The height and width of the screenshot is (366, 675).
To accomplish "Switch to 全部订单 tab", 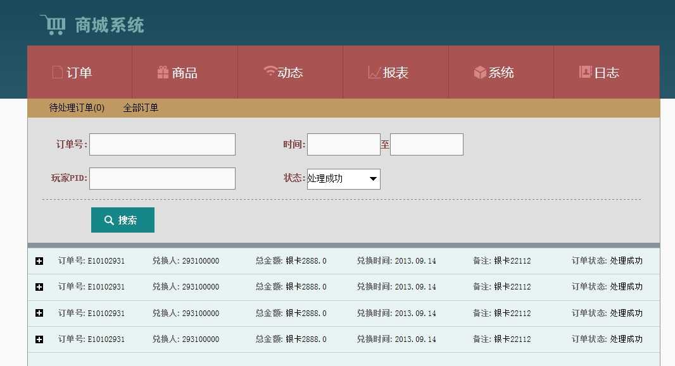I will click(141, 107).
